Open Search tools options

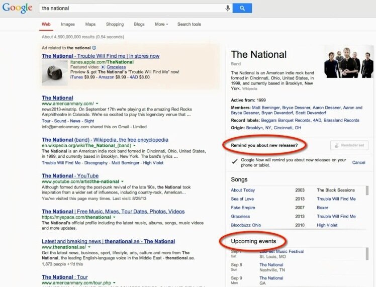pyautogui.click(x=189, y=24)
